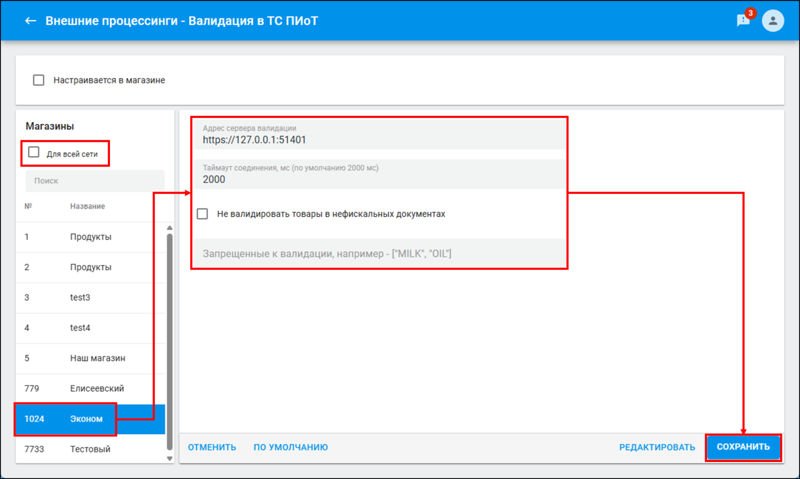The height and width of the screenshot is (479, 800).
Task: Click the store list scrollbar down arrow
Action: pos(169,459)
